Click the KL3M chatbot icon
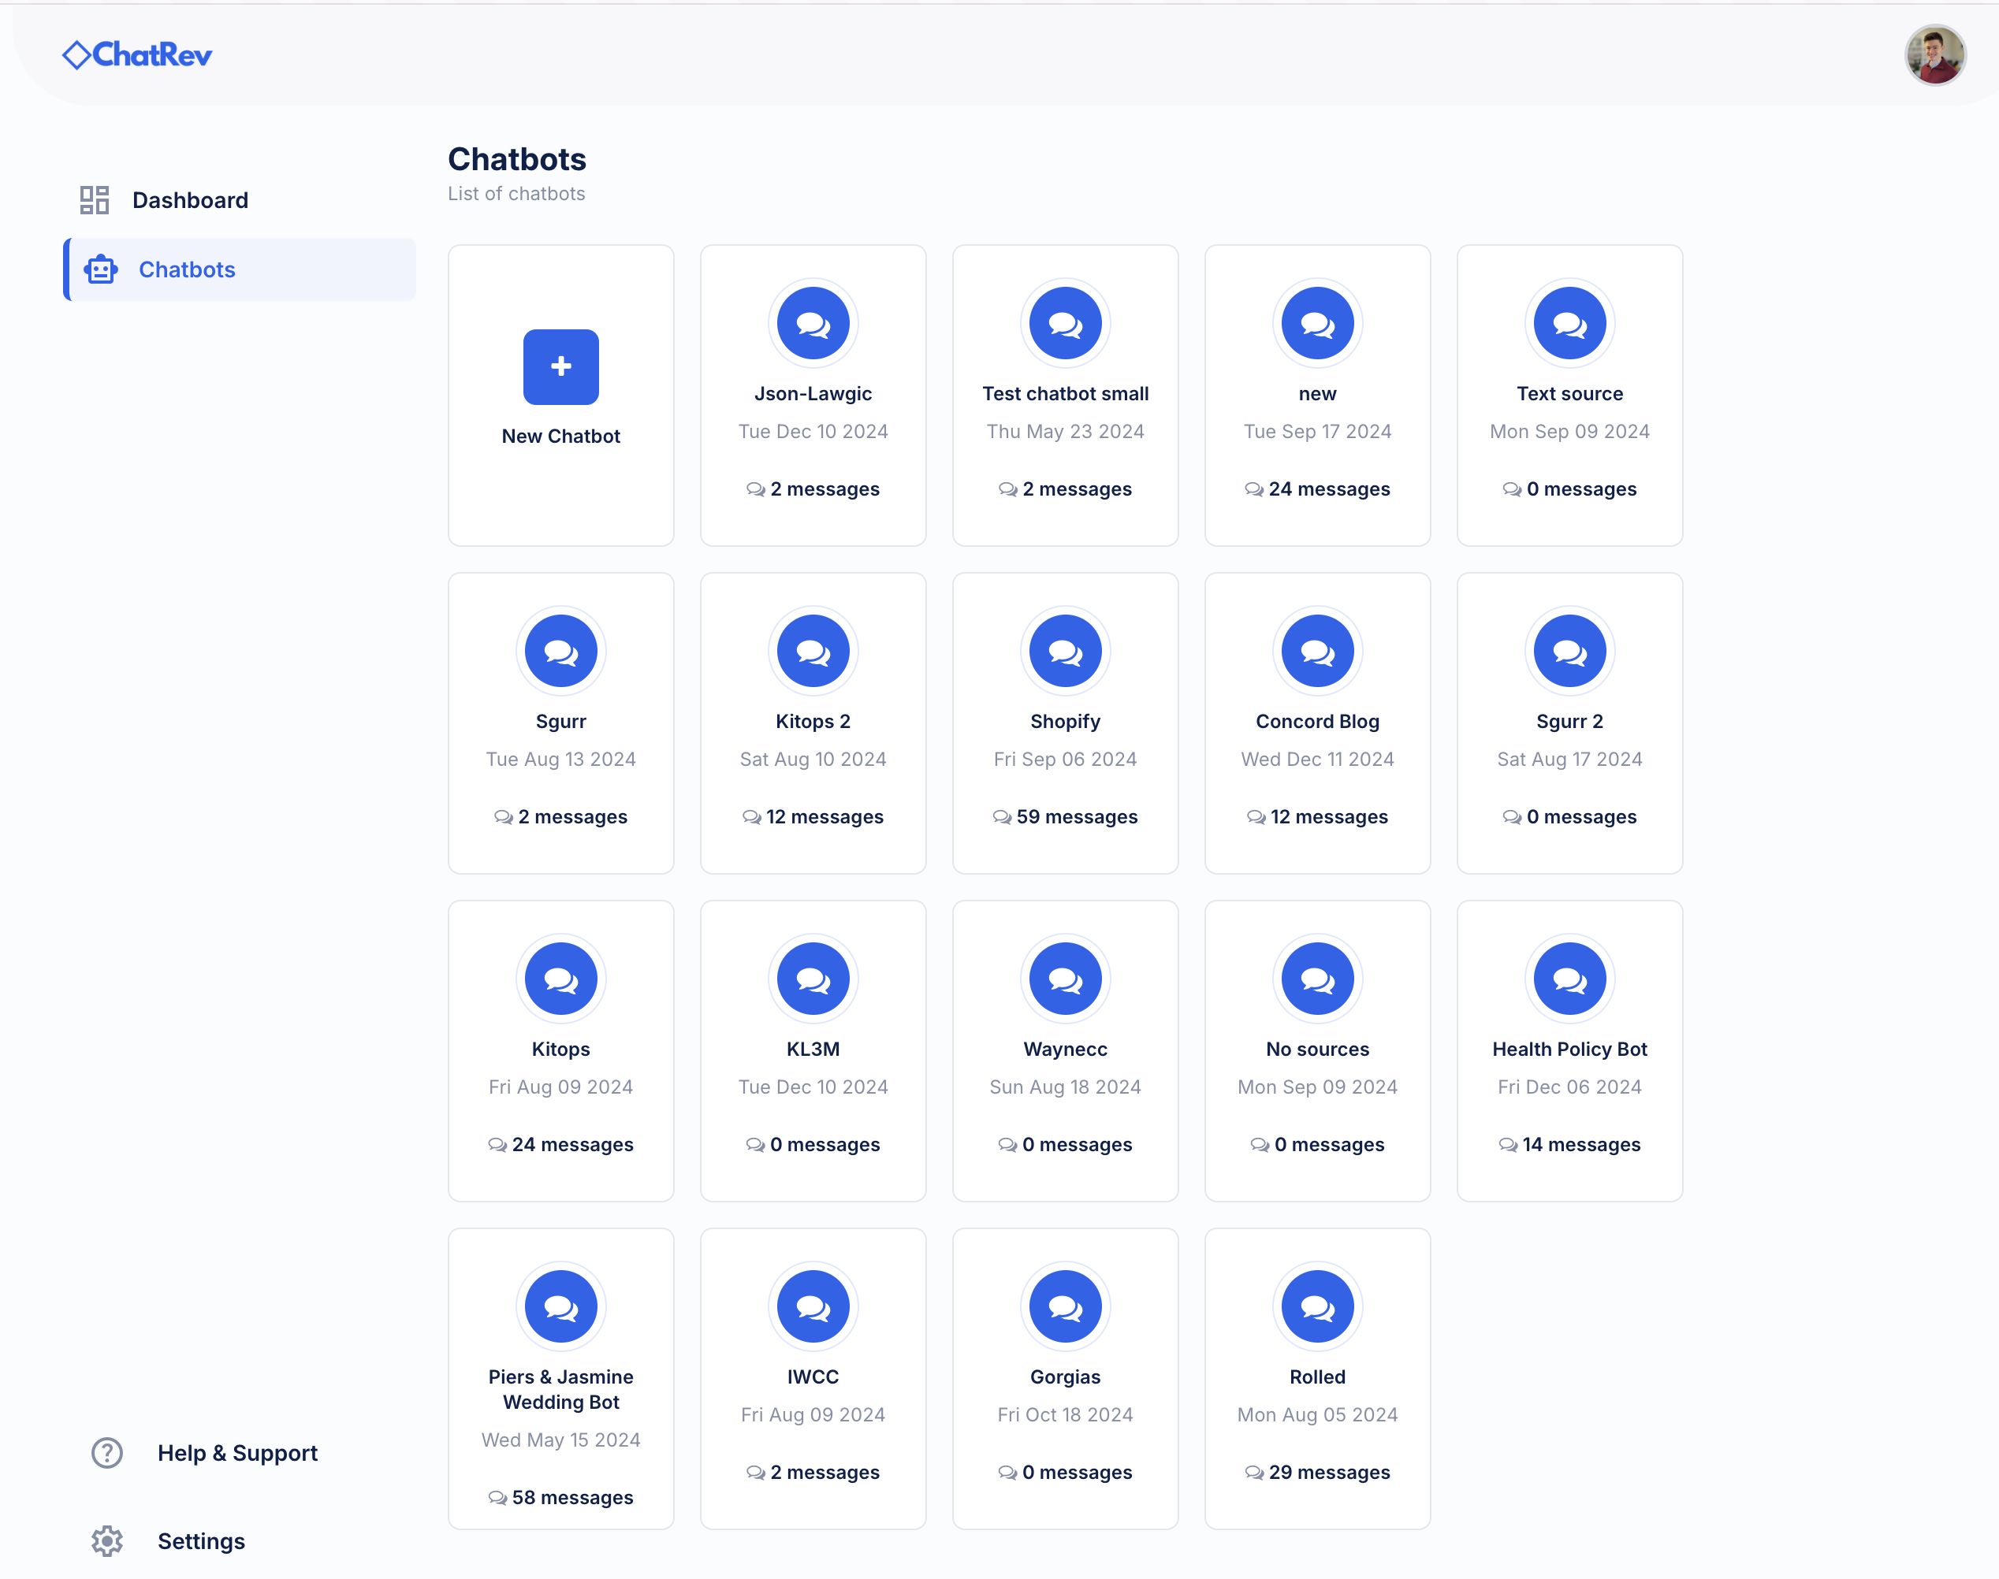This screenshot has height=1579, width=1999. pyautogui.click(x=811, y=978)
